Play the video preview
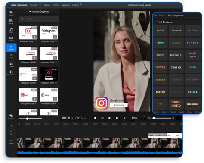 click(x=110, y=118)
